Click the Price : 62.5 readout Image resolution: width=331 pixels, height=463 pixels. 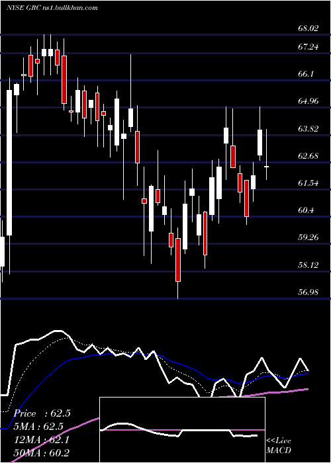coord(42,413)
